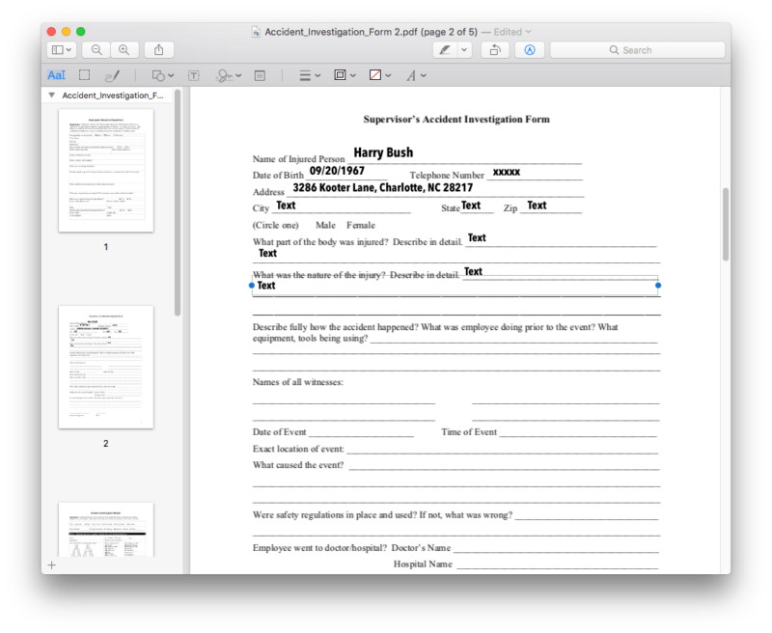This screenshot has width=772, height=633.
Task: Open the Text Style font menu
Action: pyautogui.click(x=416, y=75)
